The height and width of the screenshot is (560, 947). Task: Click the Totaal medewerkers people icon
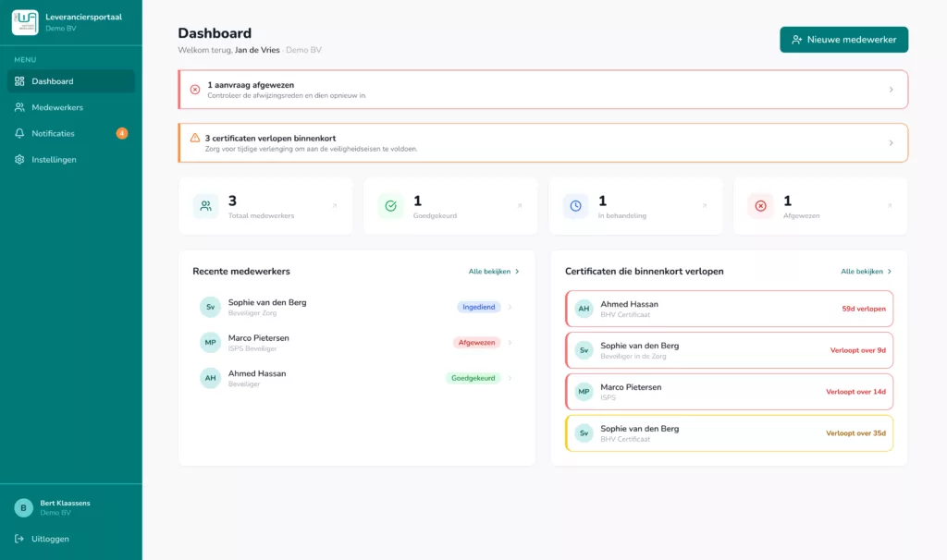pos(206,206)
